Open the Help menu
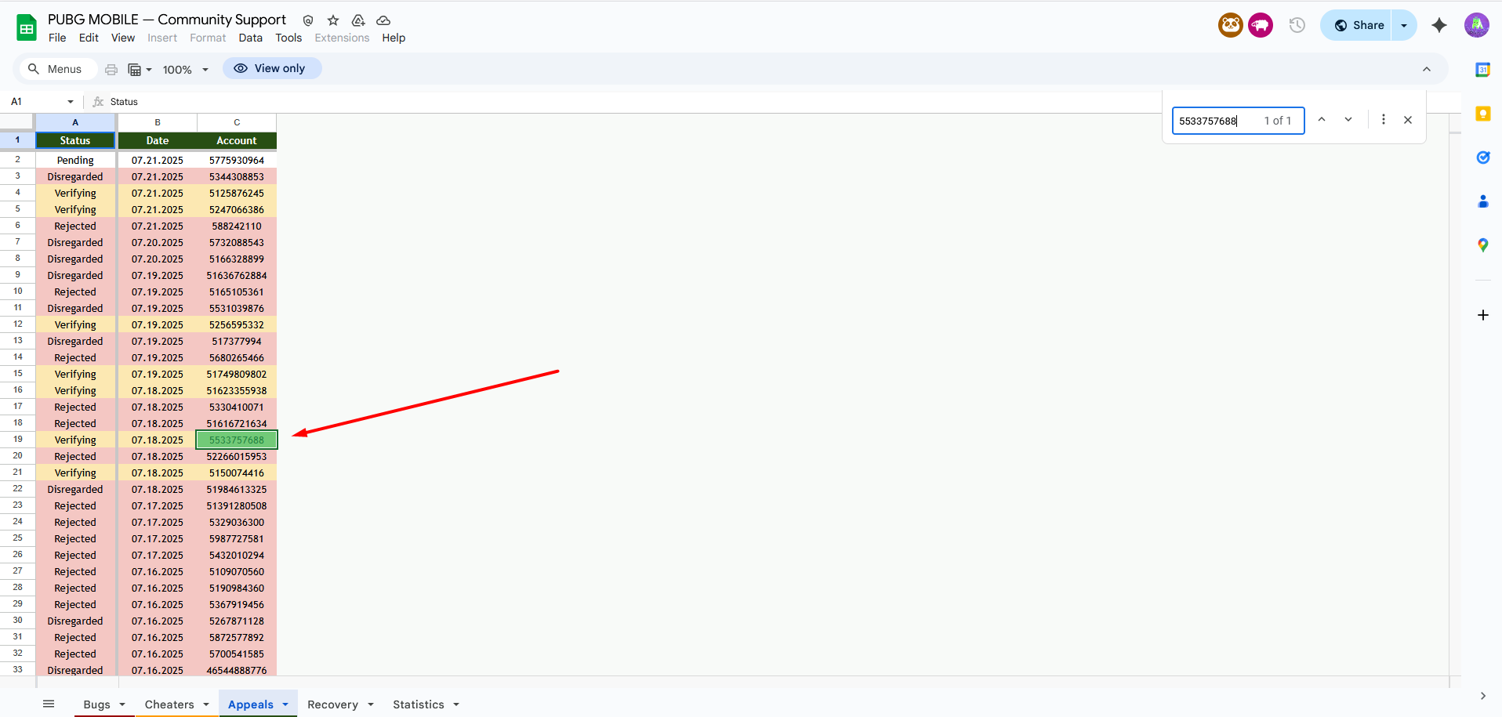Screen dimensions: 1502x717 click(x=394, y=38)
